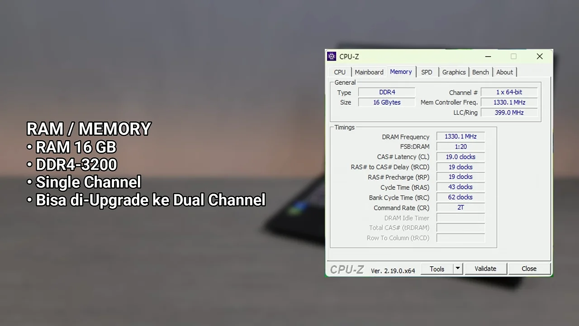Click the FSB:DRAM value 1:20
Screen dimensions: 579x326
(460, 147)
